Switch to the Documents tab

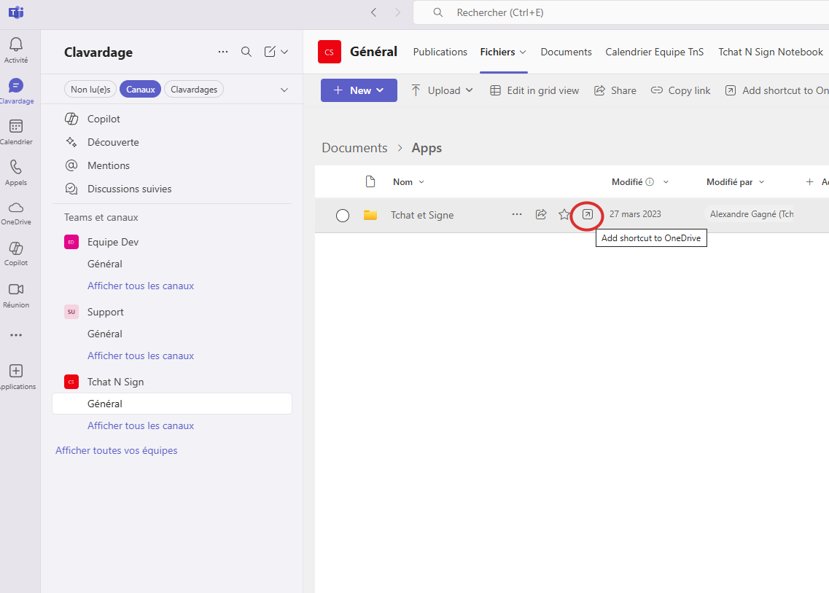coord(566,52)
